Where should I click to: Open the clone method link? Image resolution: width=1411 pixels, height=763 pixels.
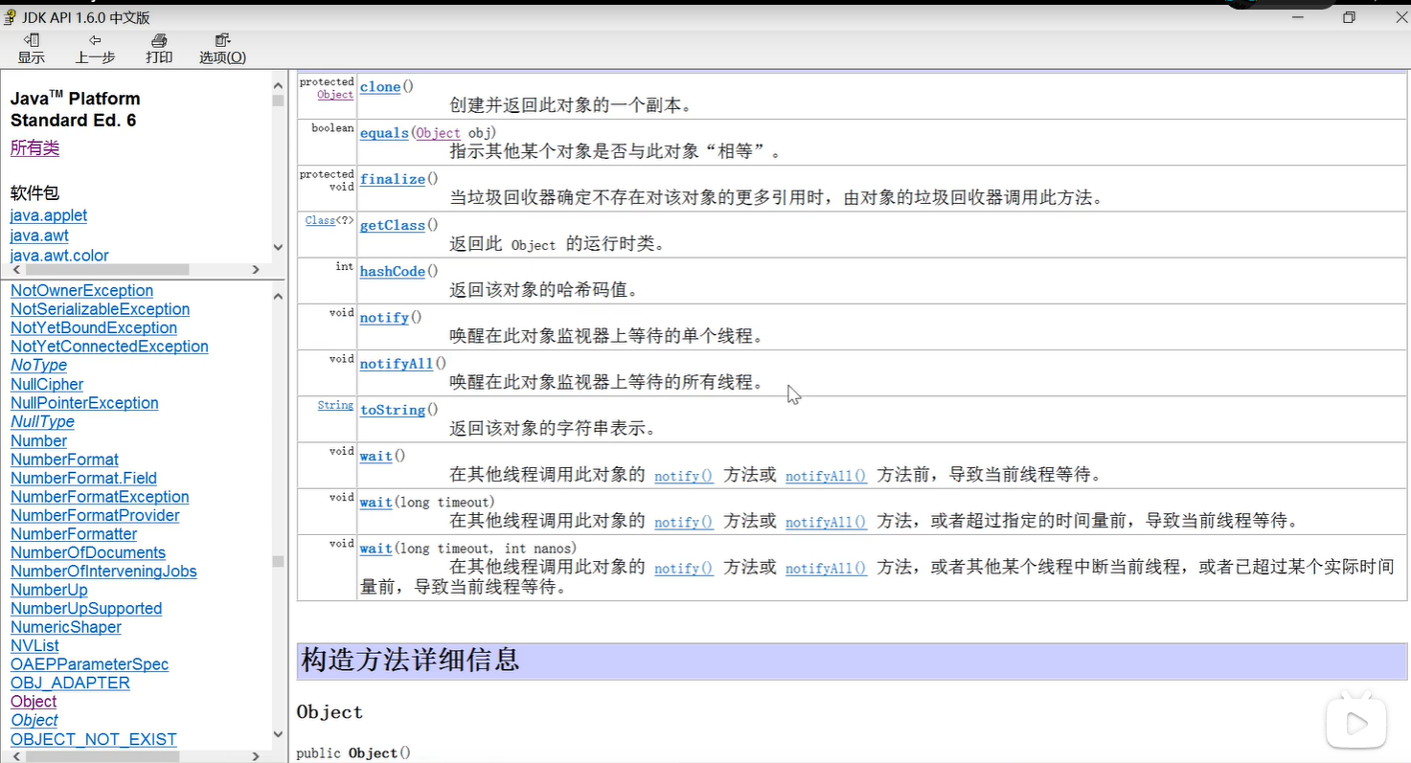point(380,87)
